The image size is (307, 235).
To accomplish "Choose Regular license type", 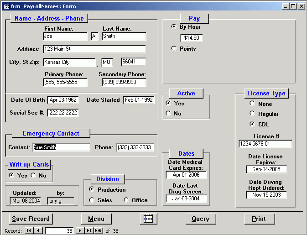I will (252, 114).
